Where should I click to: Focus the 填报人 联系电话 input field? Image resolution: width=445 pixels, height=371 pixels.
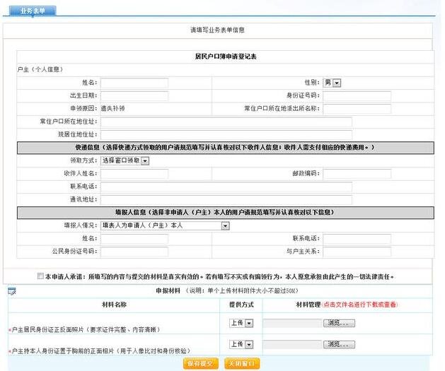357,239
